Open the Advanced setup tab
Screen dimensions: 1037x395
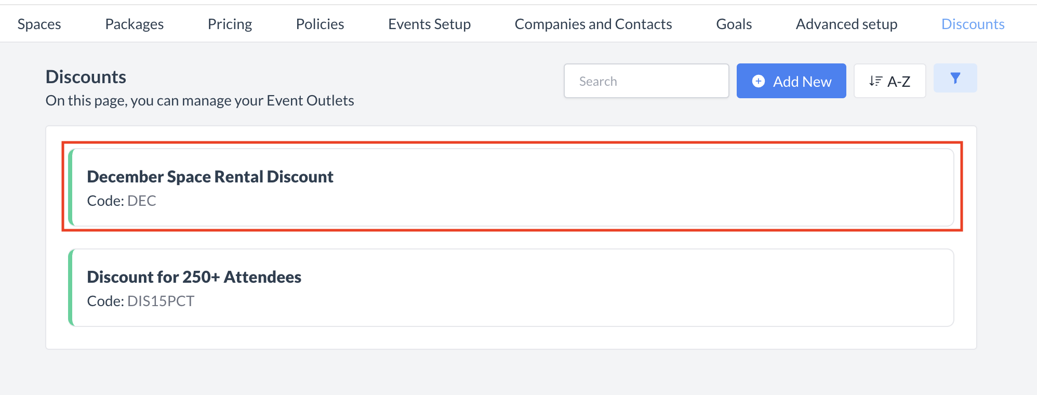pyautogui.click(x=846, y=24)
